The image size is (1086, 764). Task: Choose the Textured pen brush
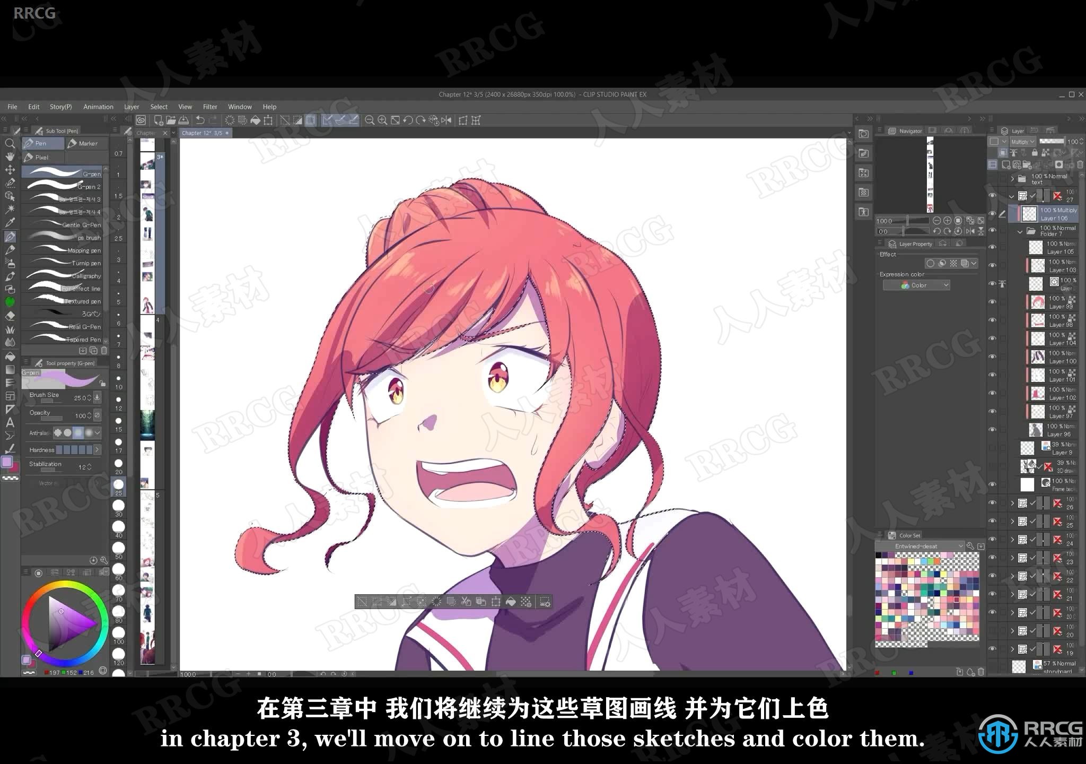tap(64, 301)
